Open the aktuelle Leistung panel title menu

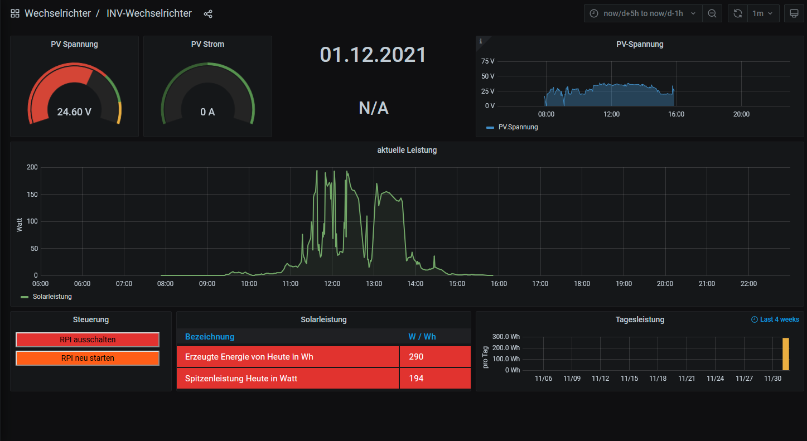(407, 150)
